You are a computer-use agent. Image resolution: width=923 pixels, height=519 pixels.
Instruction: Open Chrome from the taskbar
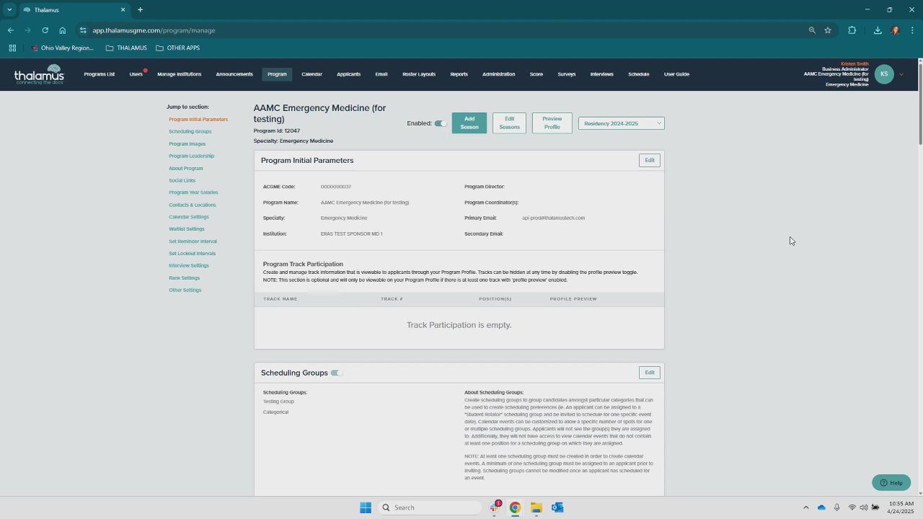pyautogui.click(x=515, y=507)
